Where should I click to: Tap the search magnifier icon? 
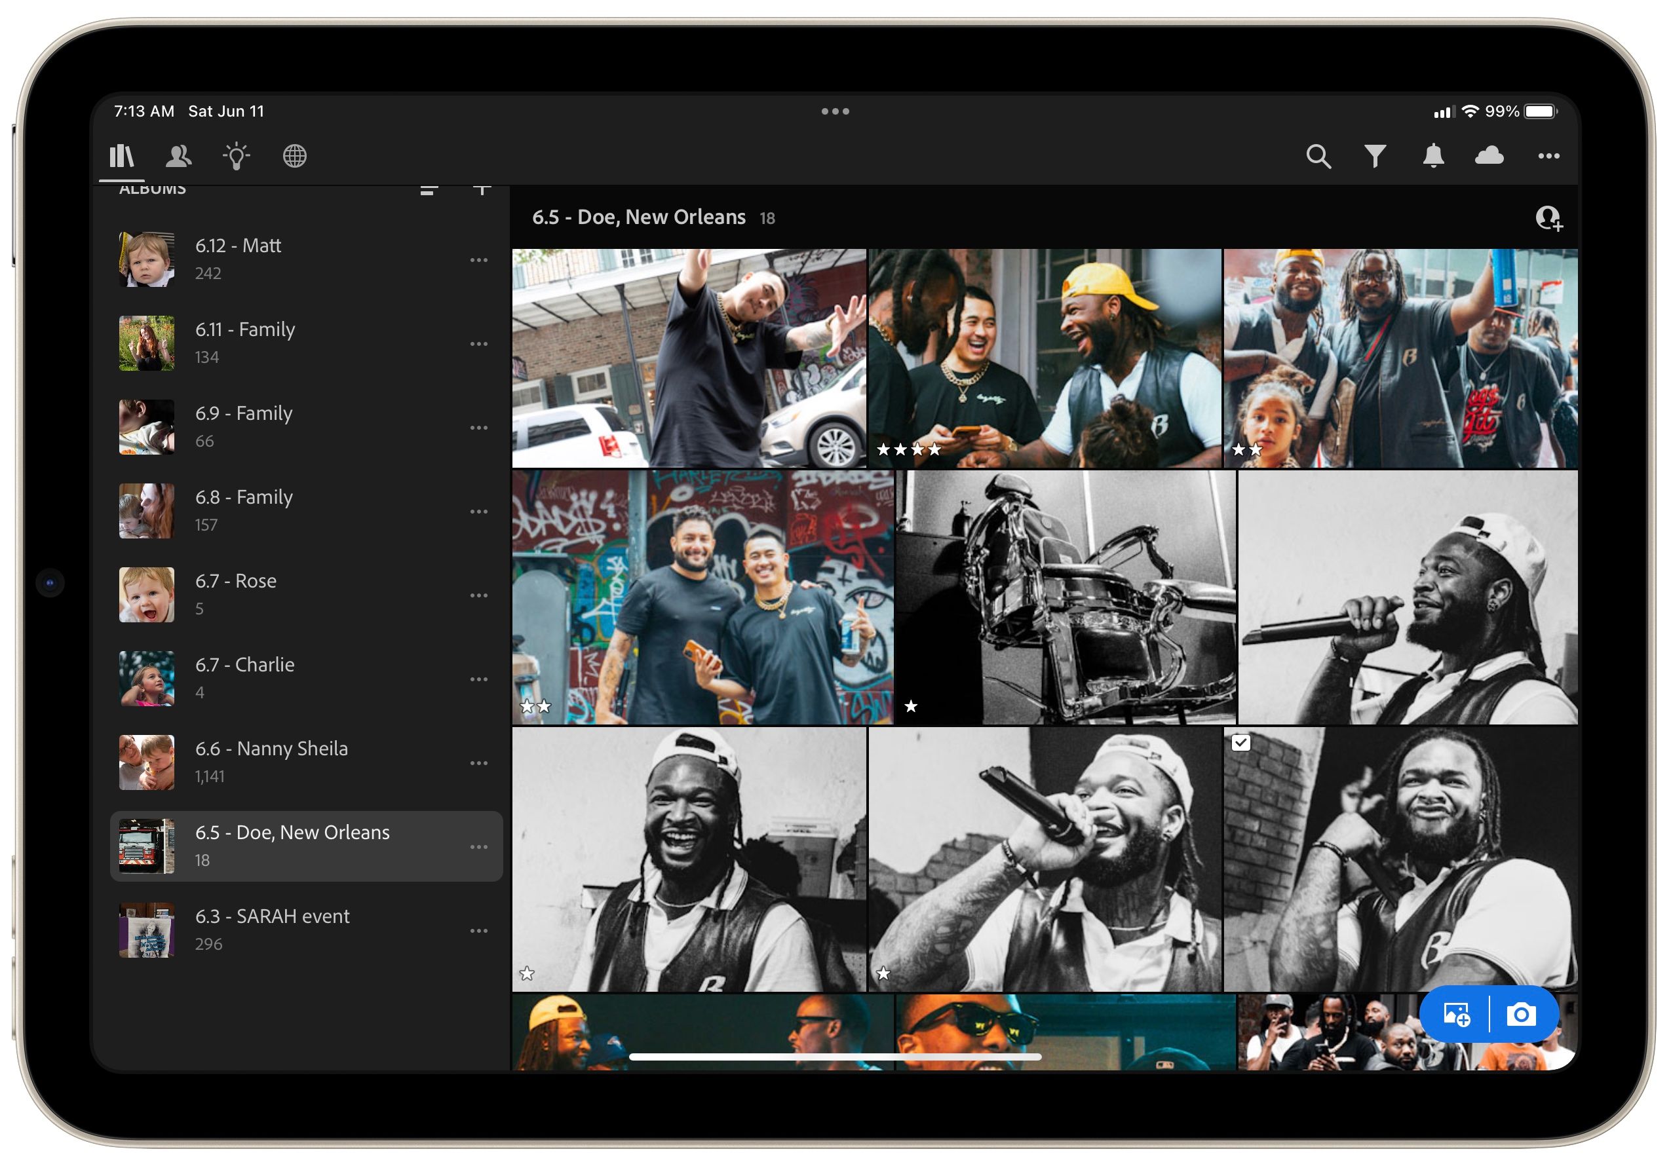pos(1318,157)
